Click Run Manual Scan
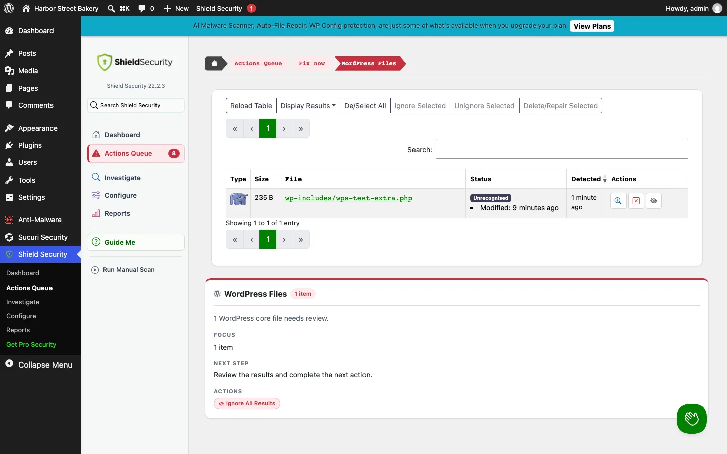This screenshot has height=454, width=727. (x=123, y=270)
